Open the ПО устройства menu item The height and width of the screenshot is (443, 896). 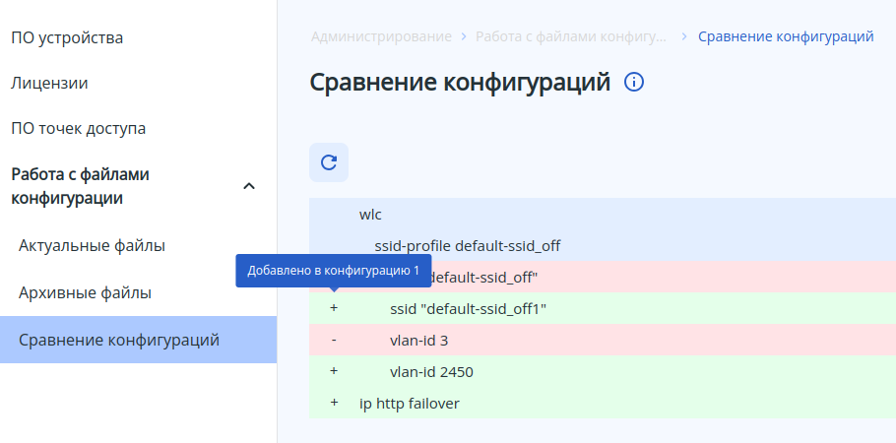[x=67, y=38]
